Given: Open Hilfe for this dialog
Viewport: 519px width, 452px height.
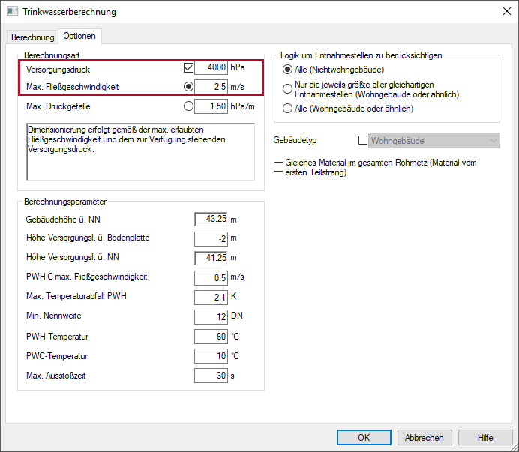Looking at the screenshot, I should point(485,438).
